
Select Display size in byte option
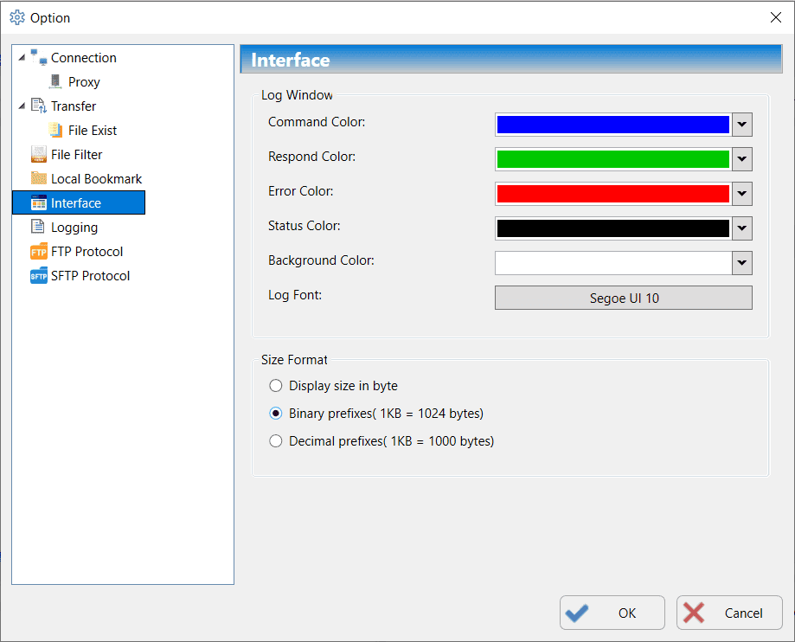click(276, 386)
